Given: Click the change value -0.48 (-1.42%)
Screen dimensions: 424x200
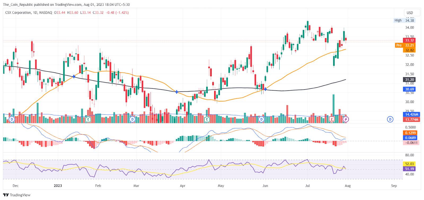Looking at the screenshot, I should 117,13.
